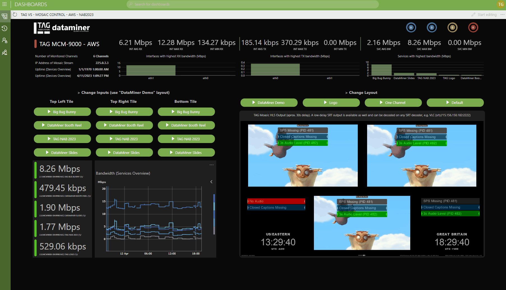Image resolution: width=506 pixels, height=290 pixels.
Task: Click the 2.16 Mbps SVC AVG BW value
Action: click(x=384, y=42)
